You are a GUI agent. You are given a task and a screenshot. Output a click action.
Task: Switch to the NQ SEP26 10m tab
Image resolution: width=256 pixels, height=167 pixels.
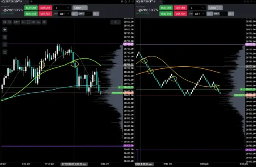pyautogui.click(x=11, y=2)
